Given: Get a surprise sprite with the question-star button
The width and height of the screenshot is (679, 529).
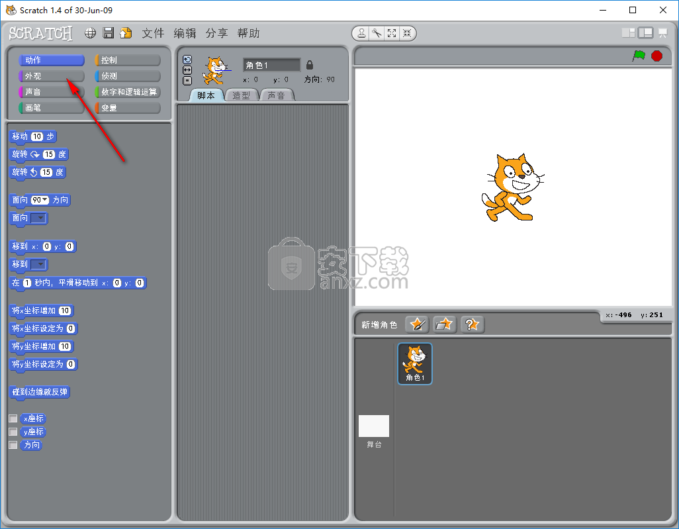Looking at the screenshot, I should (472, 324).
